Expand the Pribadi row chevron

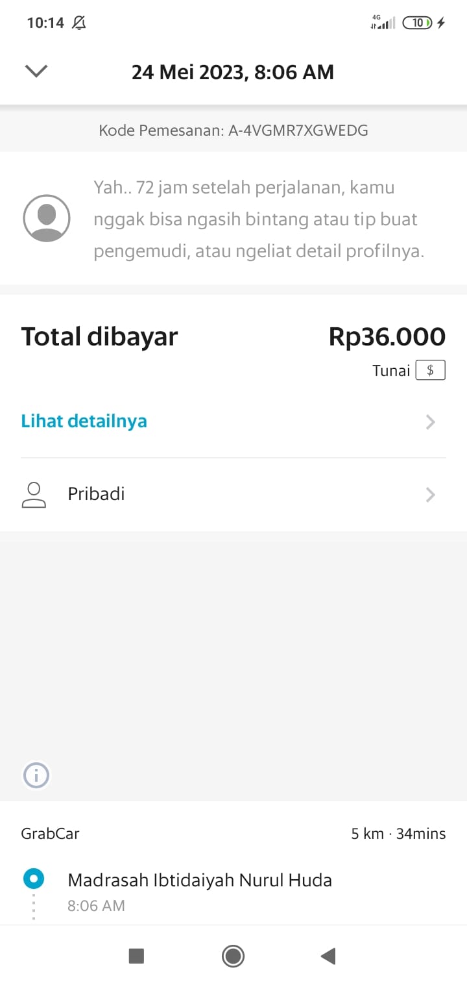click(x=430, y=495)
